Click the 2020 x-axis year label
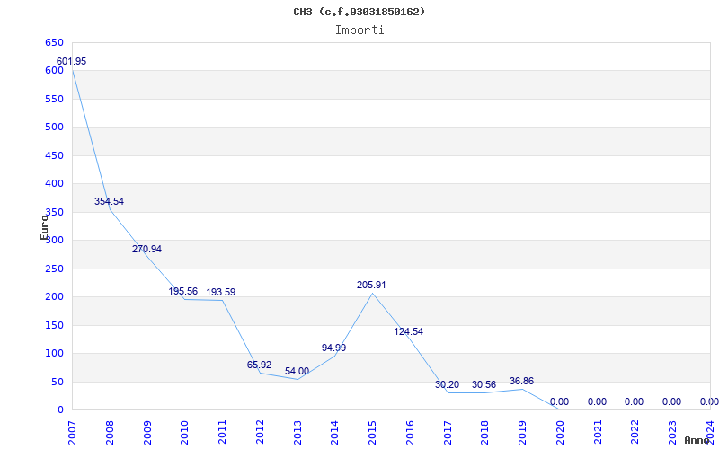 pos(560,433)
